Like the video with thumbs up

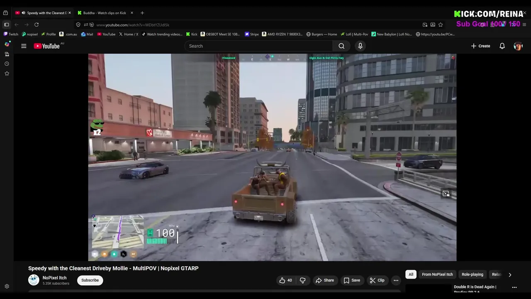tap(285, 280)
